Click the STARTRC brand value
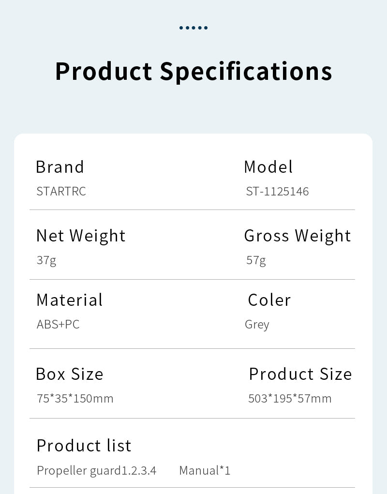 (61, 191)
